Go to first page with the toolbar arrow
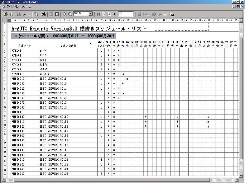The width and height of the screenshot is (245, 184). (98, 14)
